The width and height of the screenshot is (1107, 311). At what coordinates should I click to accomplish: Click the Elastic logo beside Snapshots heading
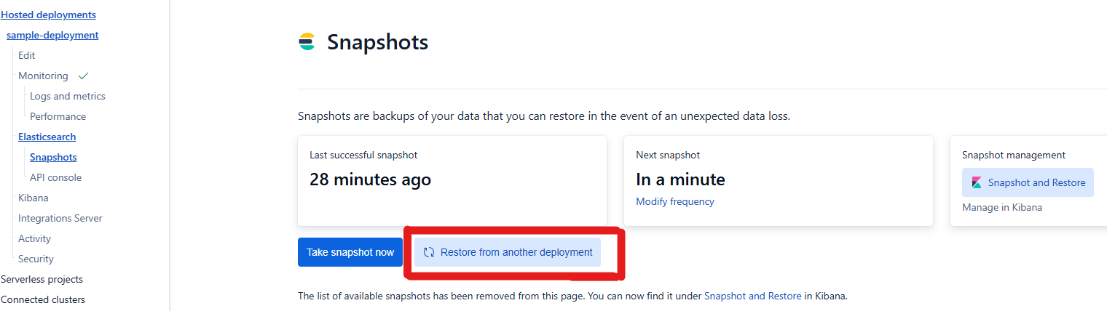307,42
